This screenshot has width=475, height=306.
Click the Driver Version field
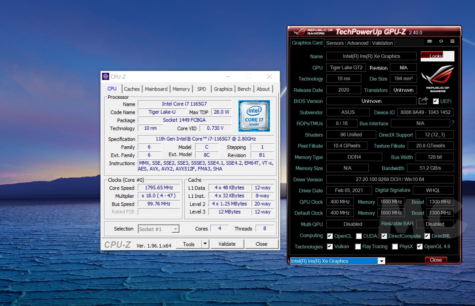[x=390, y=180]
